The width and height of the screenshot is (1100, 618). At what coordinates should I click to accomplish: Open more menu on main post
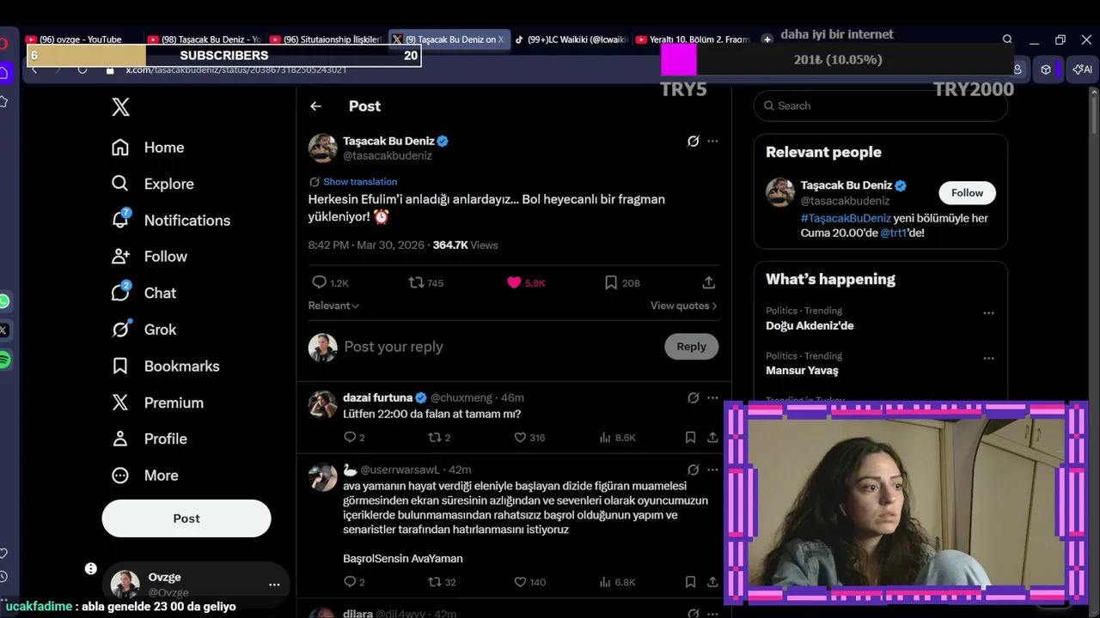click(x=712, y=141)
